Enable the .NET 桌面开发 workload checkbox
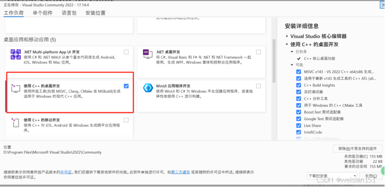 click(258, 52)
